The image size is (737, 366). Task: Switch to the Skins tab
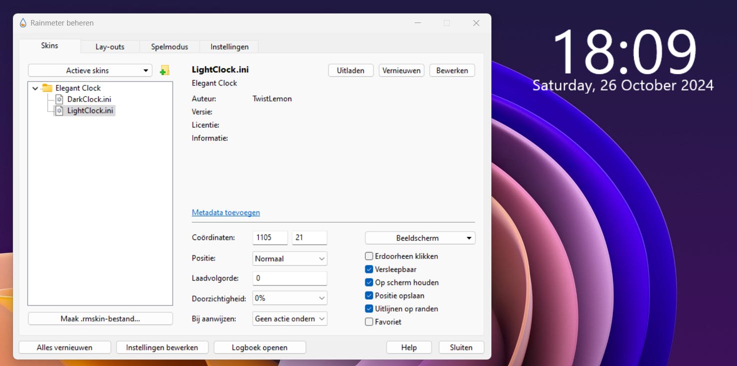click(x=50, y=45)
